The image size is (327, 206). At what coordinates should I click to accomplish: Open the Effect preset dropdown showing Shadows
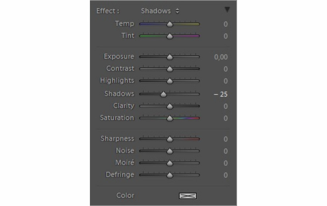pyautogui.click(x=160, y=11)
